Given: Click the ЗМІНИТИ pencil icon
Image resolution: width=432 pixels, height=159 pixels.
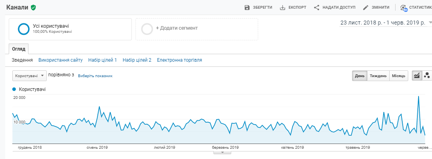Looking at the screenshot, I should [x=366, y=8].
